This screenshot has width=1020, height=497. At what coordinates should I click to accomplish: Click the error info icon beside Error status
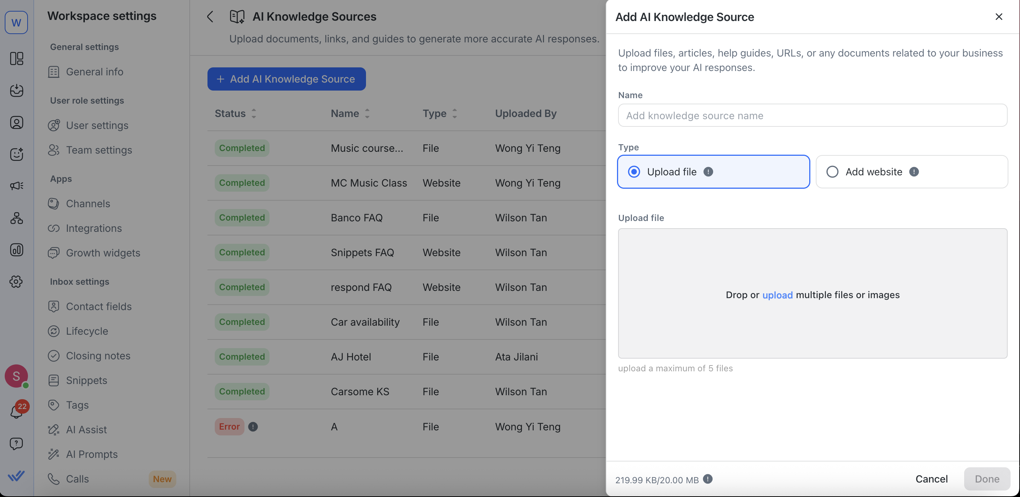253,427
